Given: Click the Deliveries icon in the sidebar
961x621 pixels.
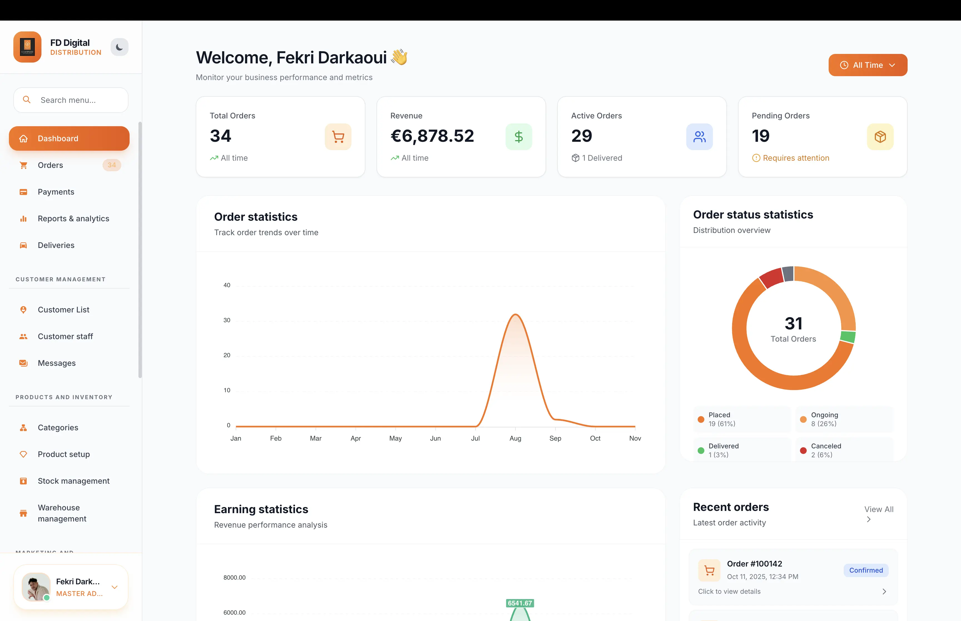Looking at the screenshot, I should (23, 245).
